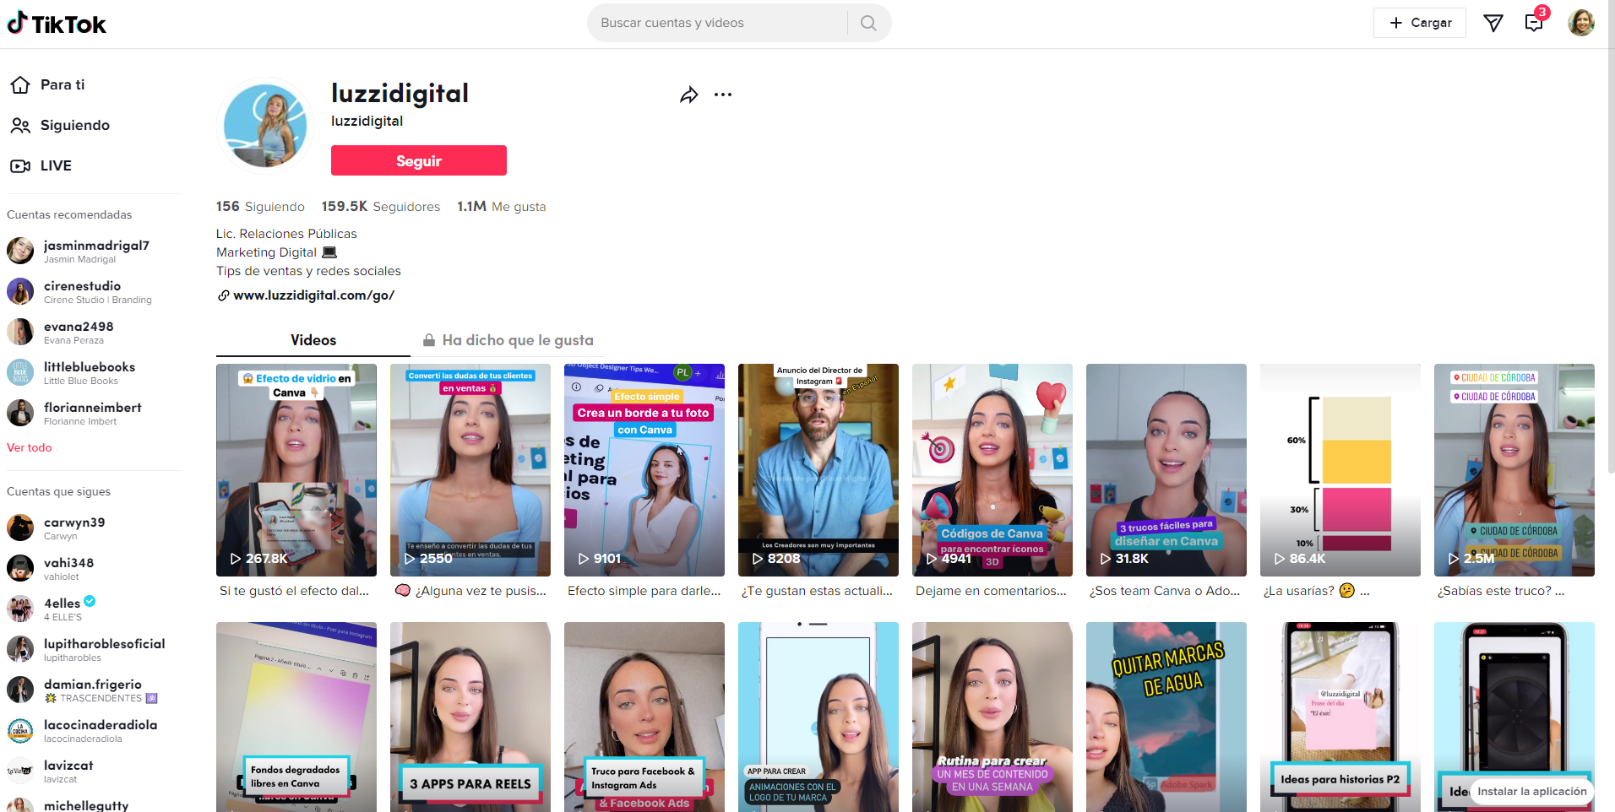Click cirenestudio avatar
Screen dimensions: 1615x812
(20, 291)
